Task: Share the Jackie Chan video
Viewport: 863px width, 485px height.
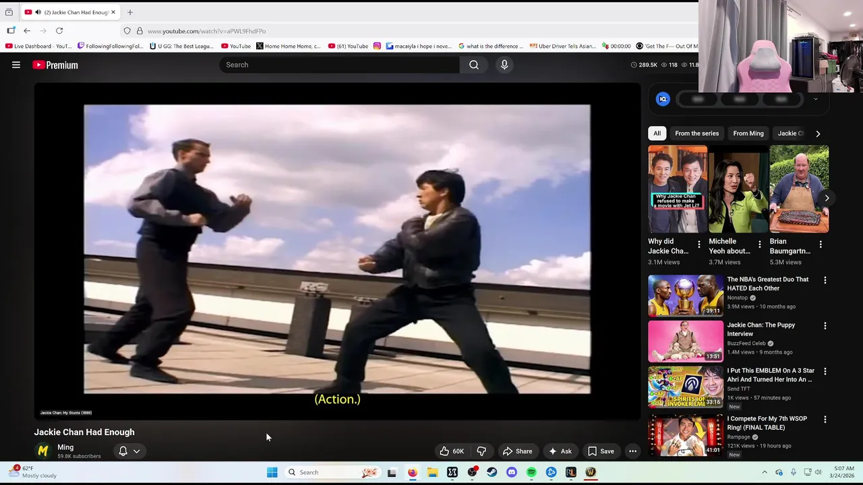Action: pos(518,451)
